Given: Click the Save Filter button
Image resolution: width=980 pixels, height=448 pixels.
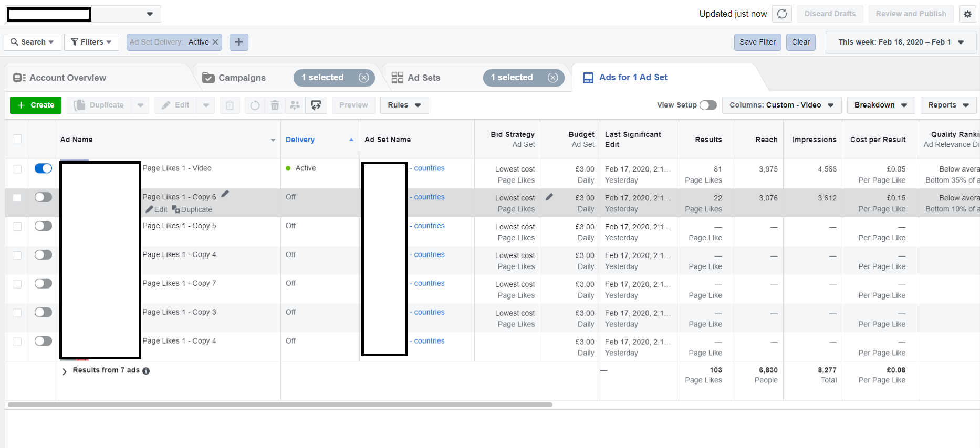Looking at the screenshot, I should pos(757,42).
